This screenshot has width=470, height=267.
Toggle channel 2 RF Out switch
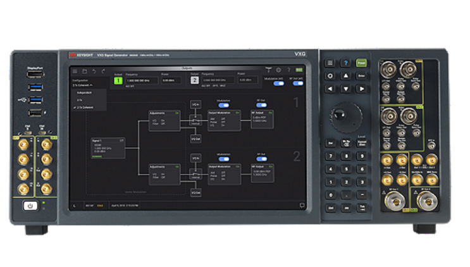tap(261, 159)
